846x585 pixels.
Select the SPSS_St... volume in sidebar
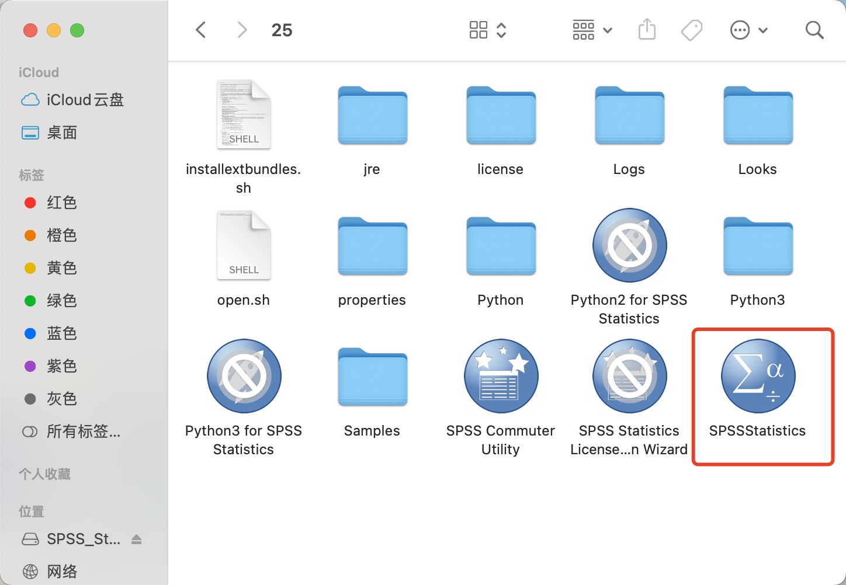click(71, 539)
